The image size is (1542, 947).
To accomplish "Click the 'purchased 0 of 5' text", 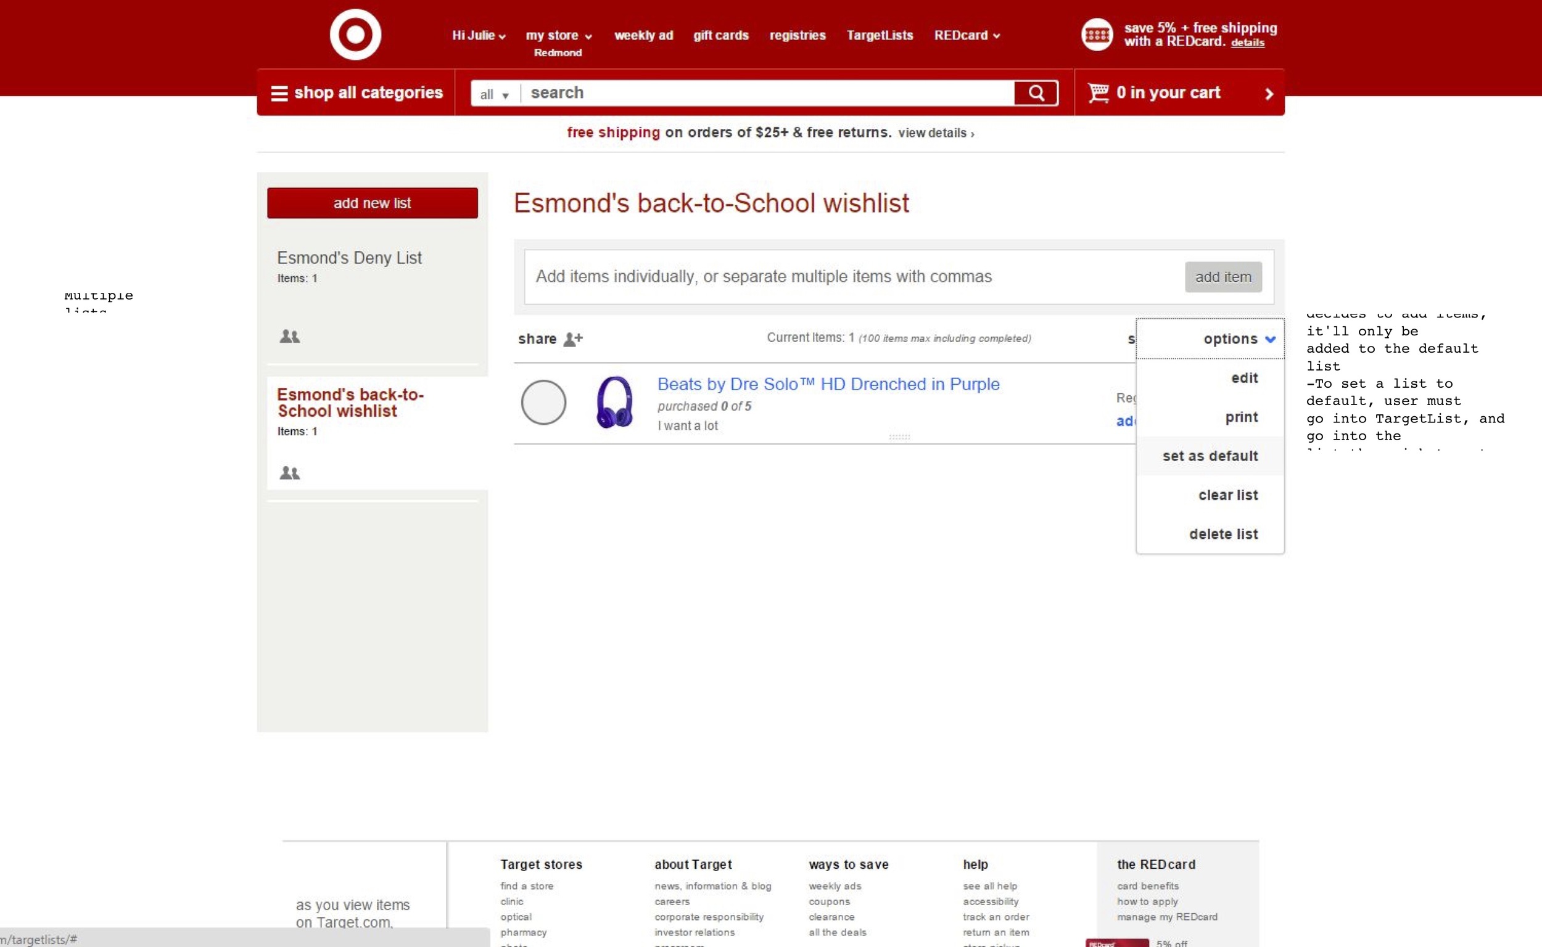I will [x=704, y=406].
